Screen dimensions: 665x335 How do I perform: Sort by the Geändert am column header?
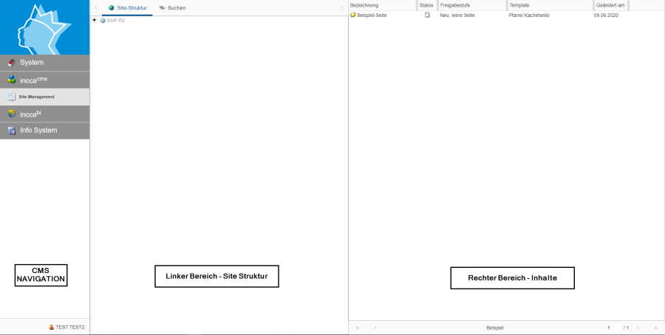coord(610,5)
